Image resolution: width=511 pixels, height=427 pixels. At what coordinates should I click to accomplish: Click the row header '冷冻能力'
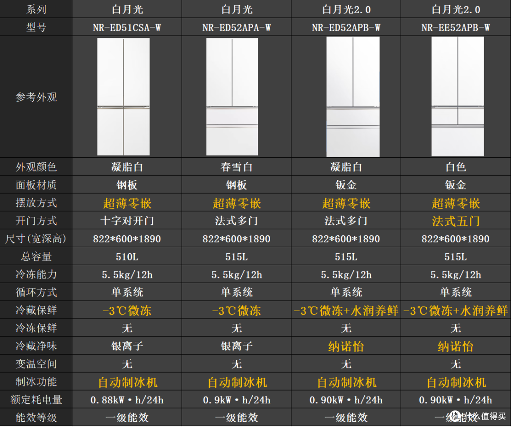coord(36,275)
